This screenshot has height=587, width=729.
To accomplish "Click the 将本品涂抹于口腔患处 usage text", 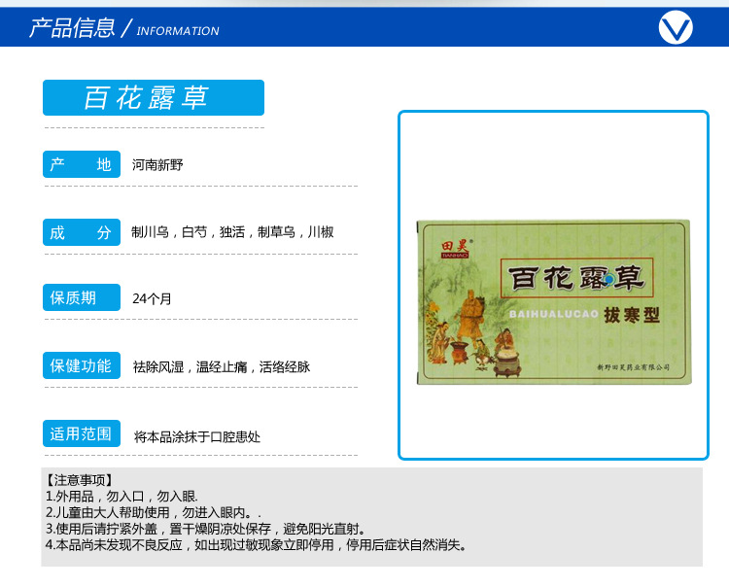I will coord(197,437).
